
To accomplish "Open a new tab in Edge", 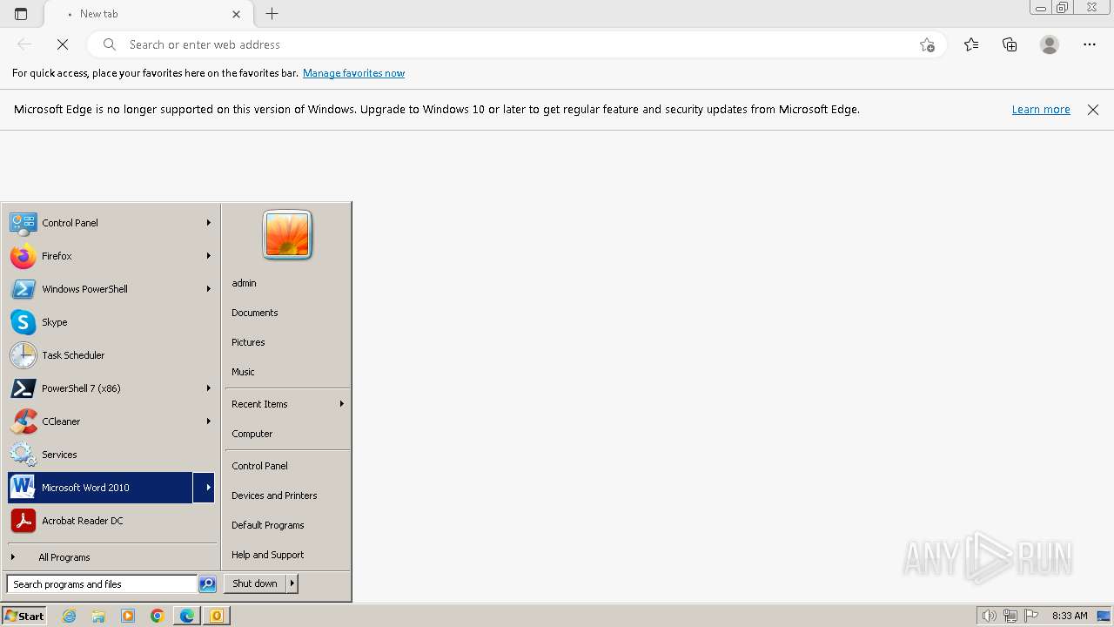I will coord(272,14).
